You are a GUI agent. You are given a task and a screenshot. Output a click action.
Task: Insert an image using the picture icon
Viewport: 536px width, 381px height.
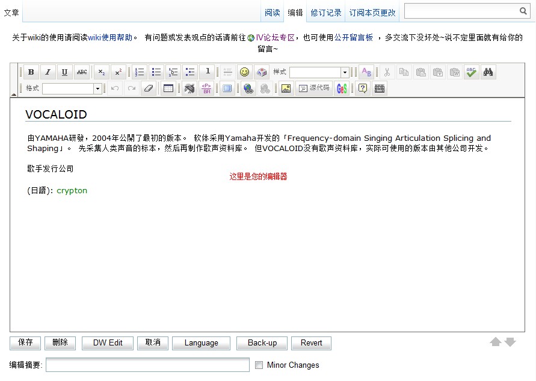tap(286, 88)
